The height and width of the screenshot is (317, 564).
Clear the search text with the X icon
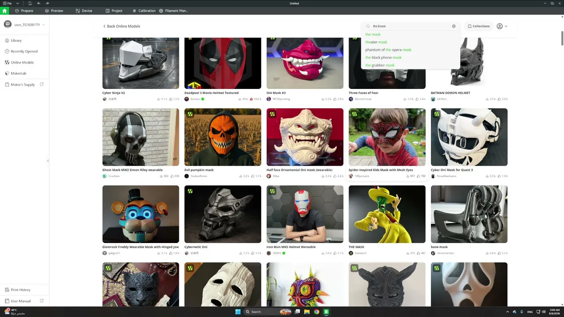tap(454, 26)
